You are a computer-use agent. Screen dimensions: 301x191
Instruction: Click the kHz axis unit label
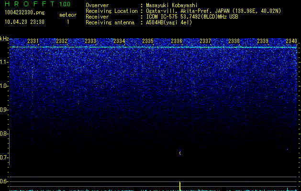coord(4,39)
